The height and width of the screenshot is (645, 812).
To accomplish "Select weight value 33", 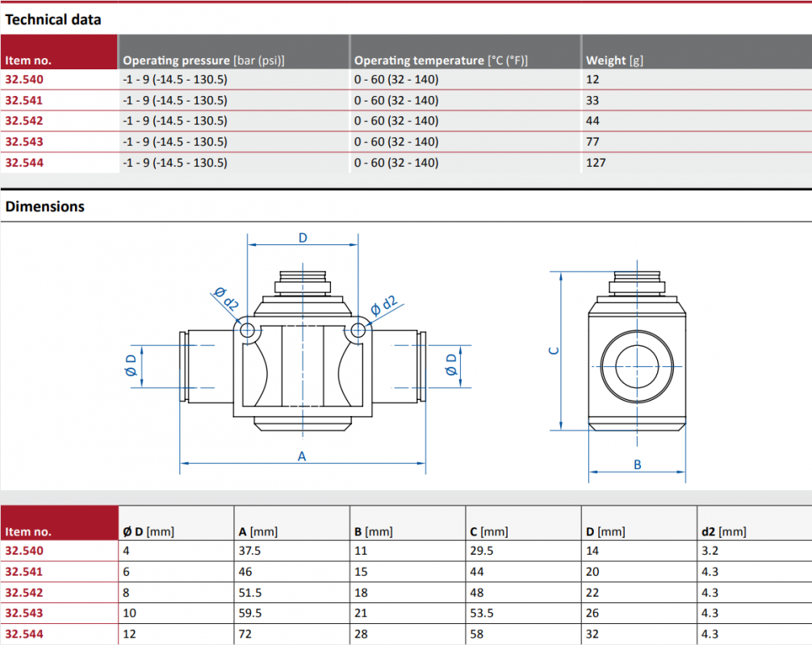I will [592, 100].
